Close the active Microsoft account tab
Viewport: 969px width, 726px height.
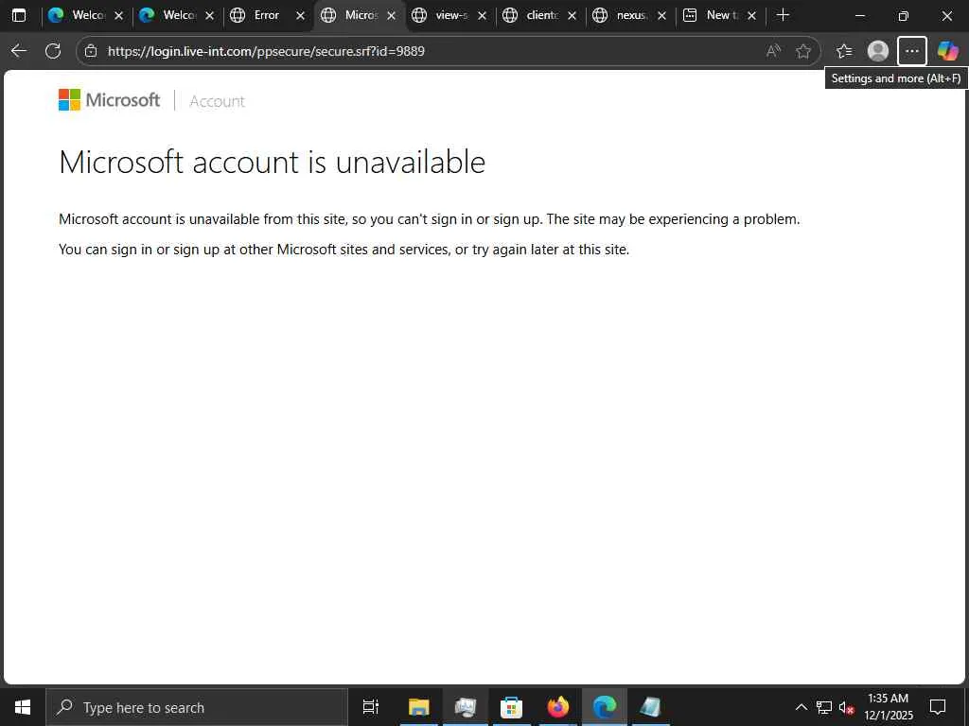pyautogui.click(x=391, y=15)
